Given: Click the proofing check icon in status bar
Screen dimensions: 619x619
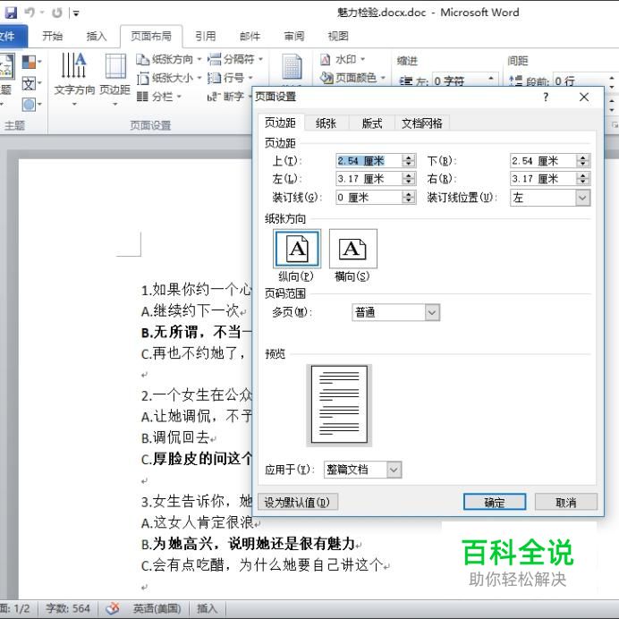Looking at the screenshot, I should click(x=113, y=608).
